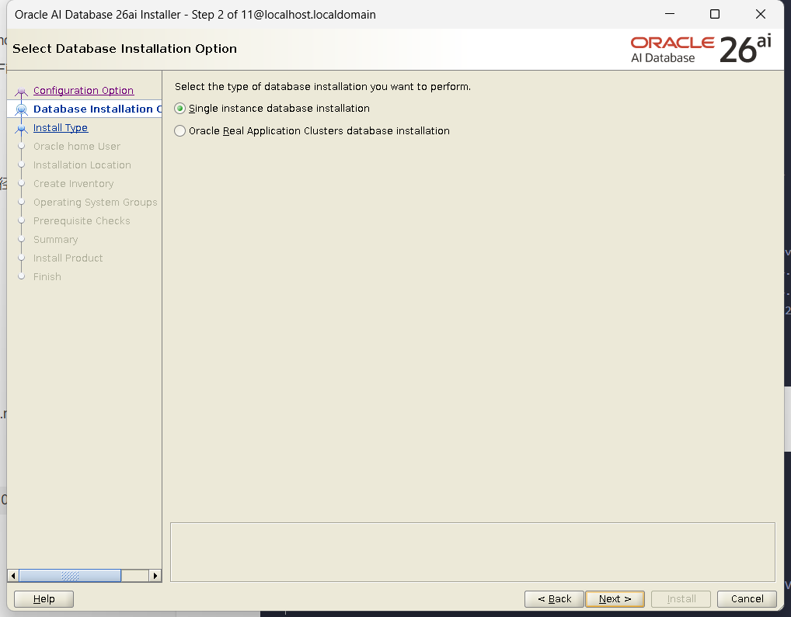
Task: Select Oracle Real Application Clusters installation option
Action: click(x=179, y=131)
